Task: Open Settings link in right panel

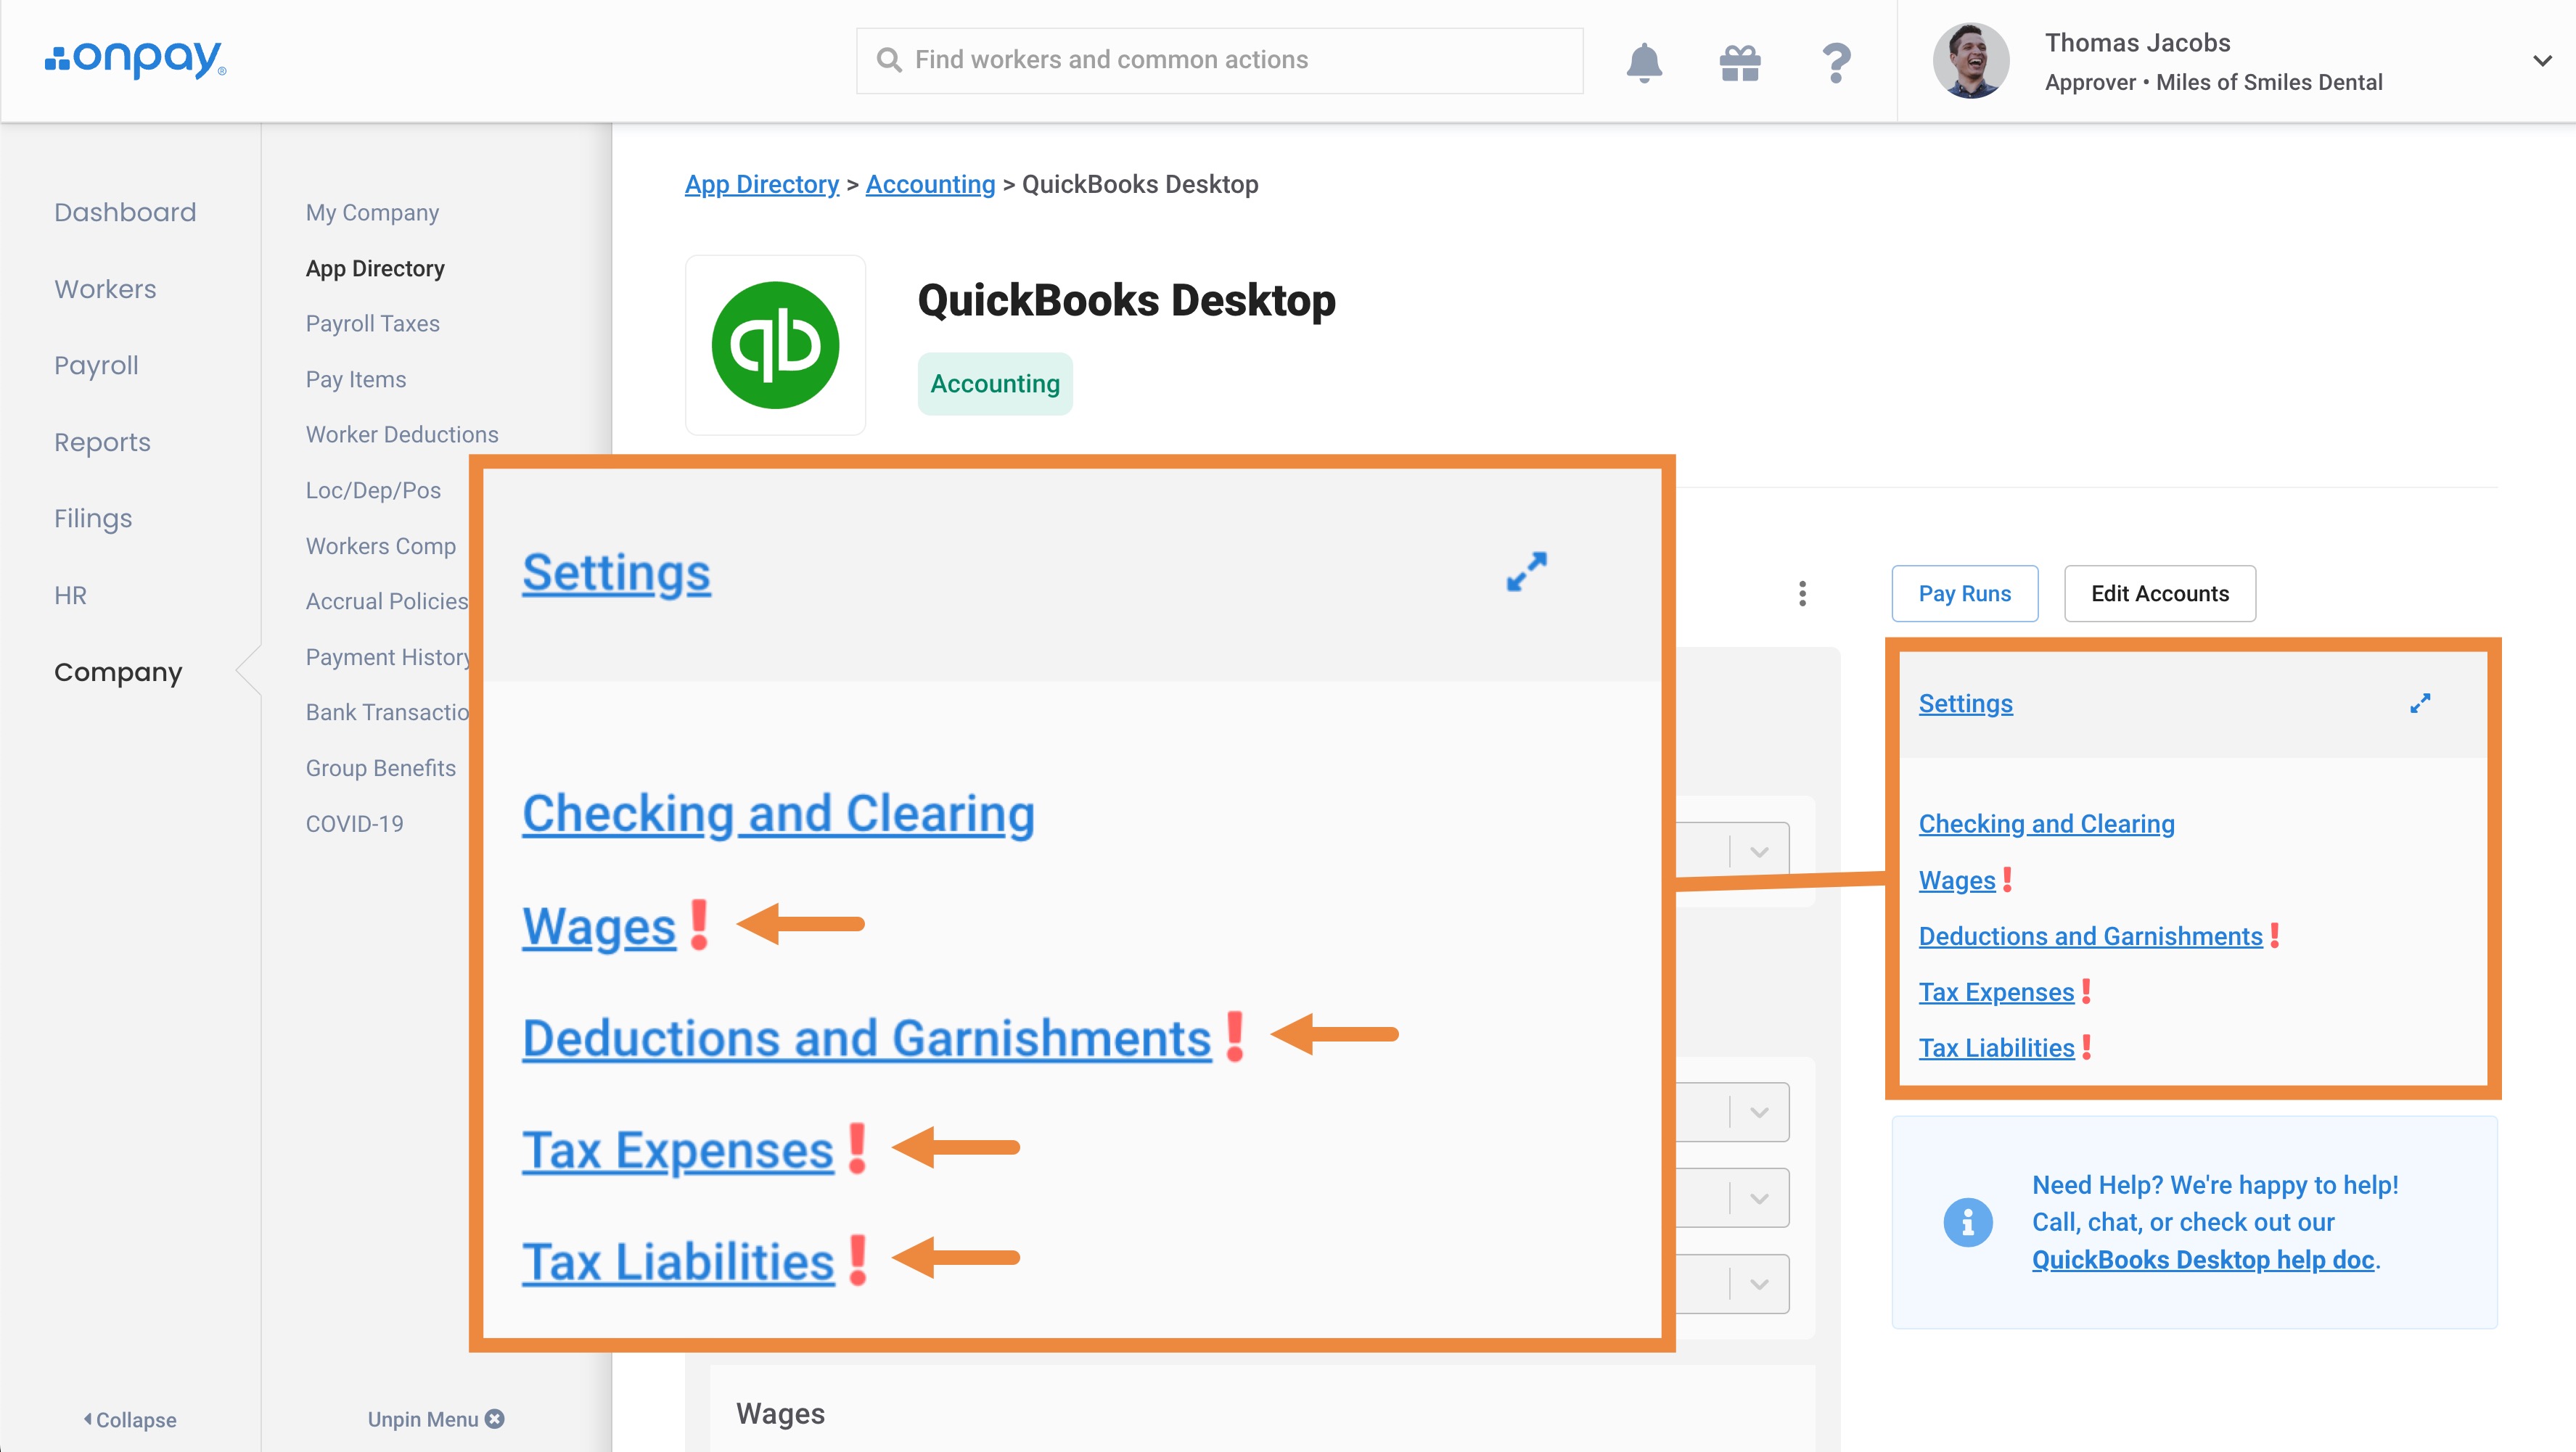Action: pos(1965,704)
